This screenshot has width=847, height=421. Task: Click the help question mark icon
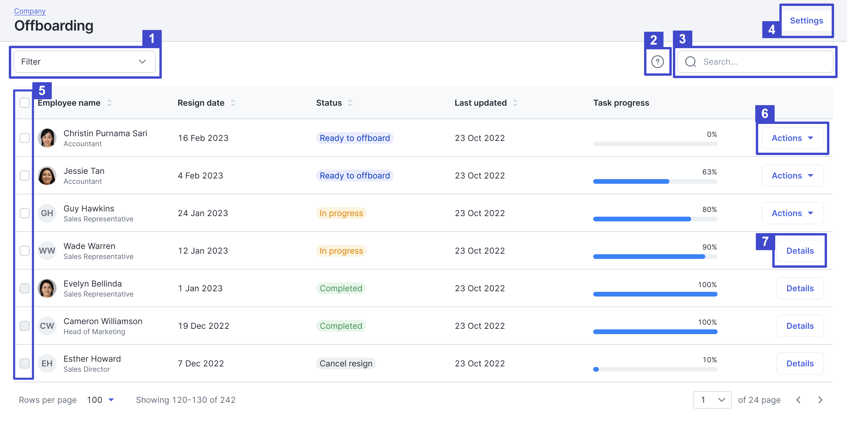coord(657,62)
